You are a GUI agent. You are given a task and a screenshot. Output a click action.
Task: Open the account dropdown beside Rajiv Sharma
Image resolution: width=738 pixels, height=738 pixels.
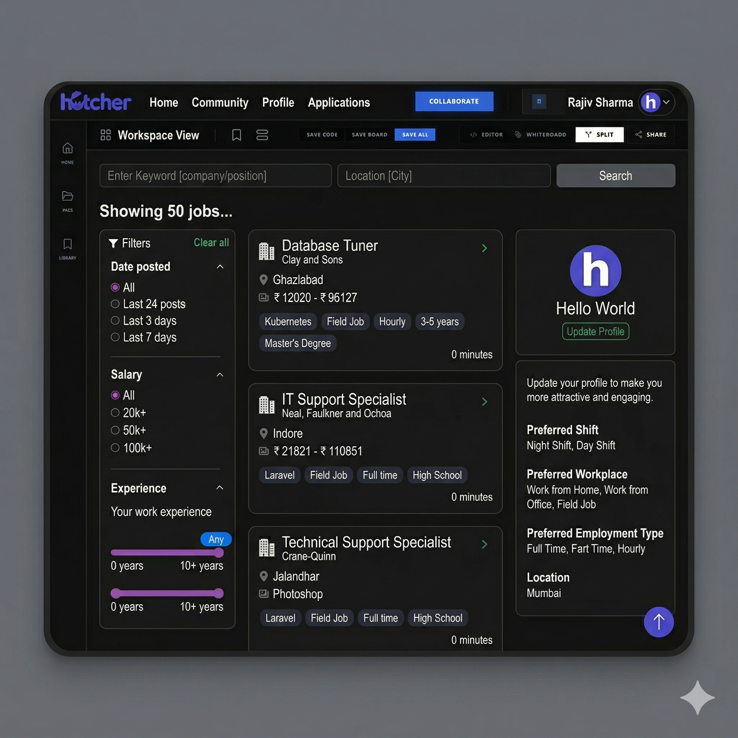667,102
